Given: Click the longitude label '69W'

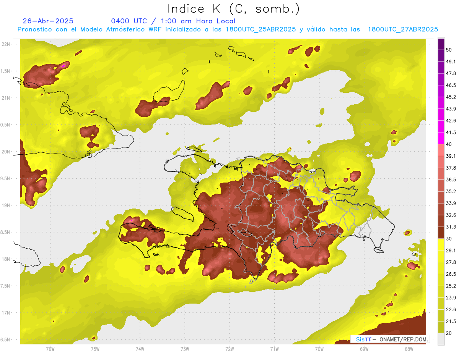Looking at the screenshot, I should point(364,349).
